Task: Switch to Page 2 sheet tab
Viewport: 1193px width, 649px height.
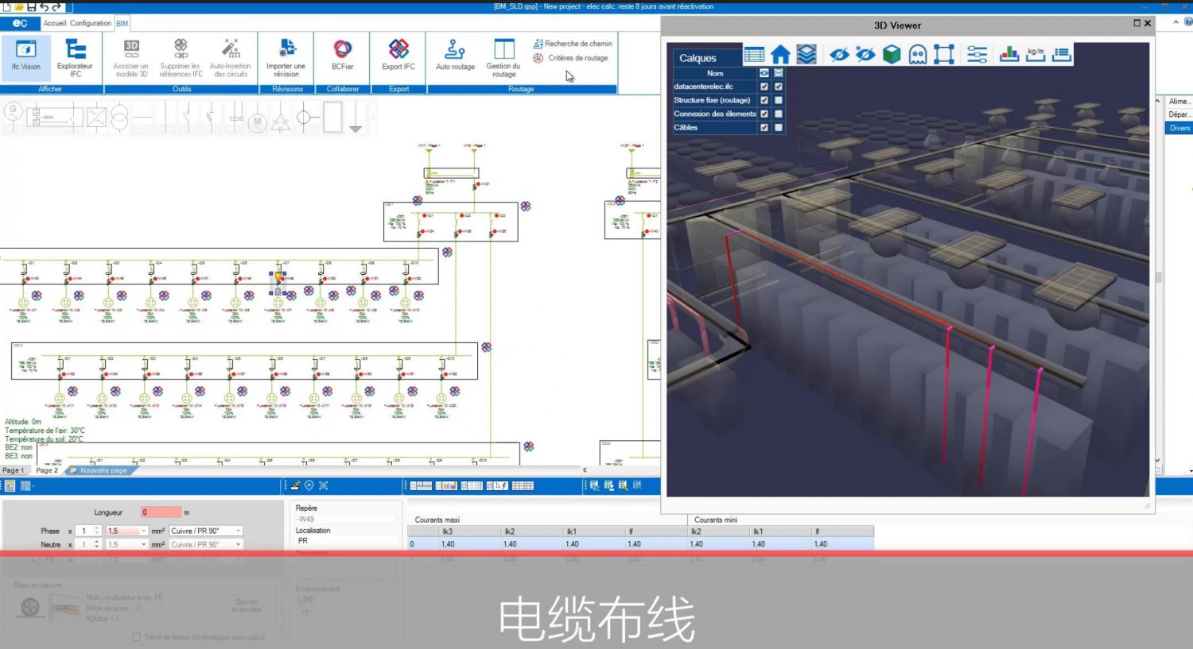Action: coord(47,470)
